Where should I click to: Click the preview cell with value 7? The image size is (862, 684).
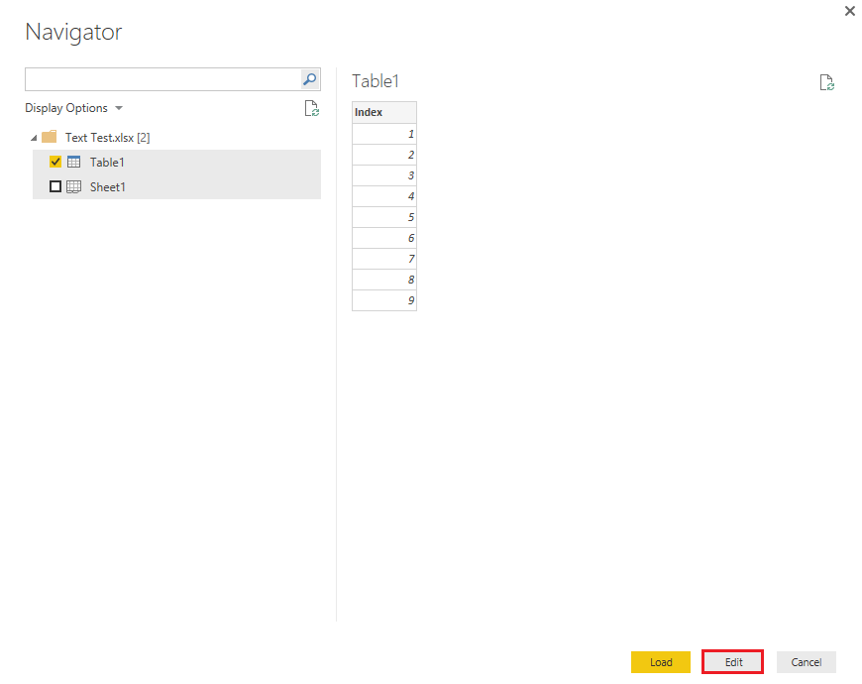pos(384,259)
